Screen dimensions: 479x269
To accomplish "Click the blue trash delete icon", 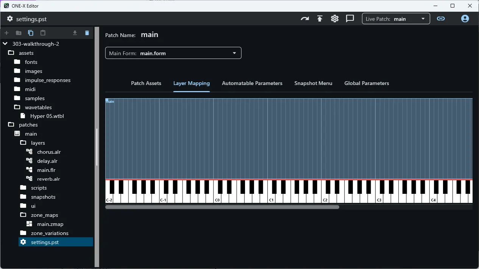I will (x=87, y=33).
